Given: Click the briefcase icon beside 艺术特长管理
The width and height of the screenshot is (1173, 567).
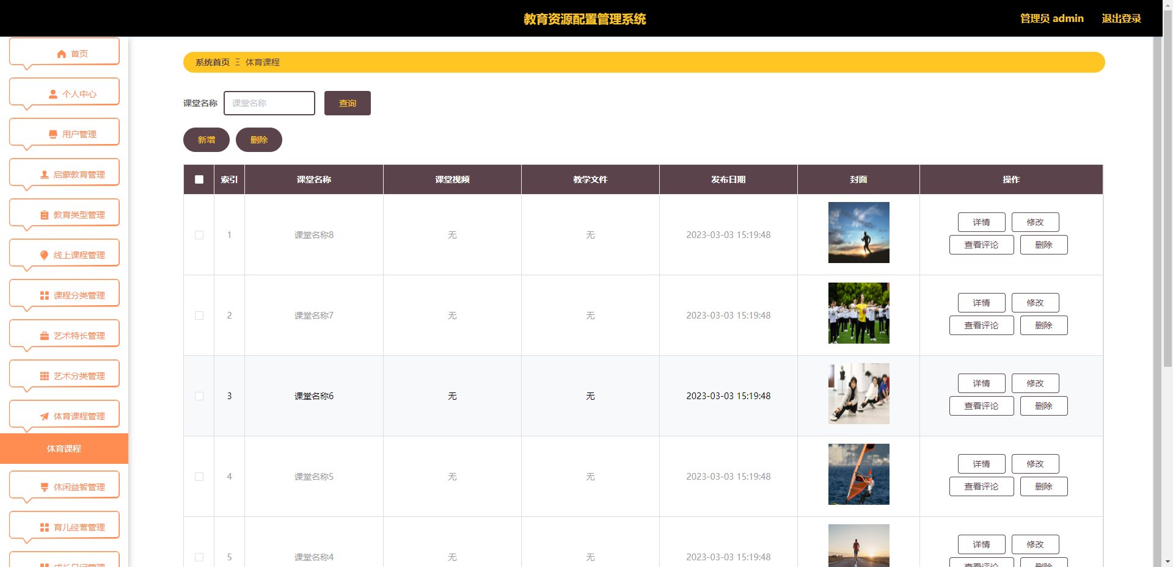Looking at the screenshot, I should 45,336.
